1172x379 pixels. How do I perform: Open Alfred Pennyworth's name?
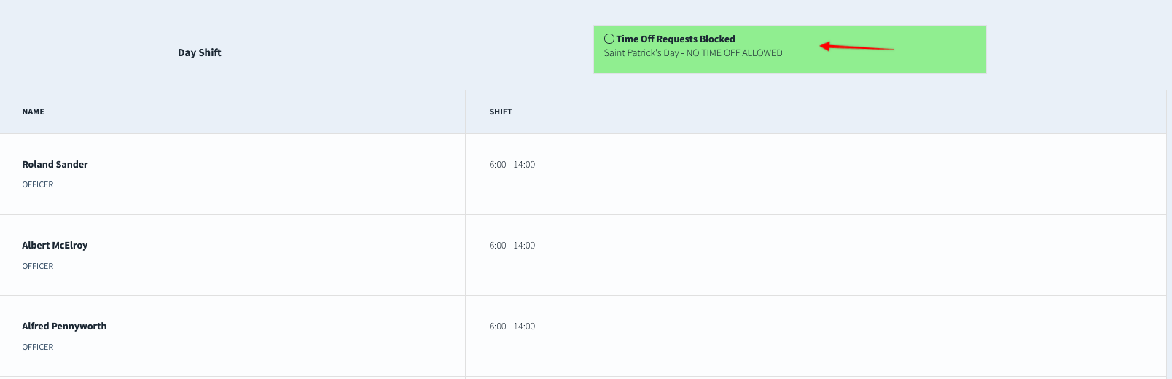(x=64, y=327)
